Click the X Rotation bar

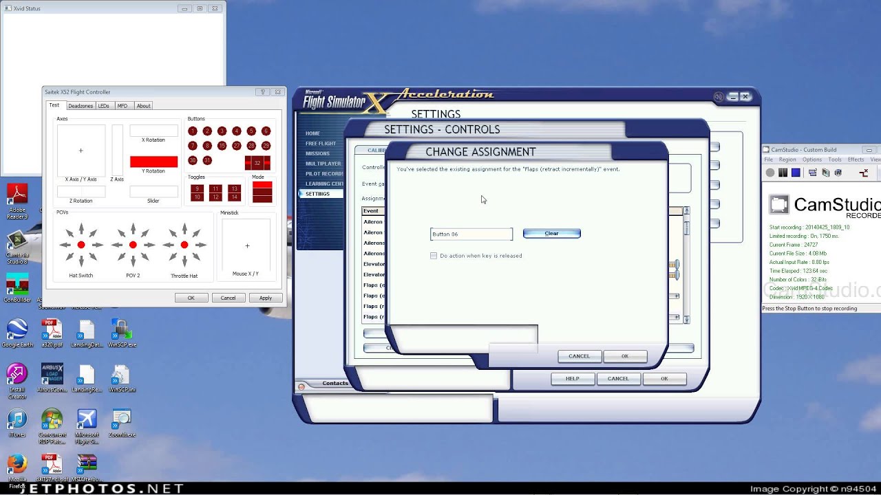pyautogui.click(x=153, y=131)
